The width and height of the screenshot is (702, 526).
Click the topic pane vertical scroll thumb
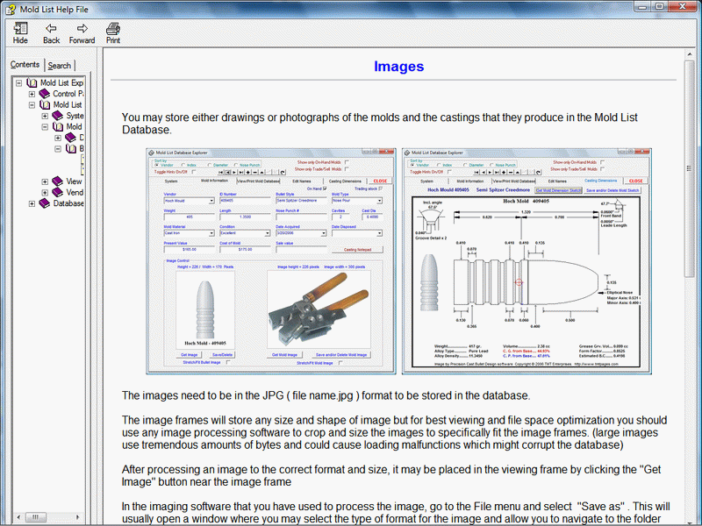click(x=690, y=169)
